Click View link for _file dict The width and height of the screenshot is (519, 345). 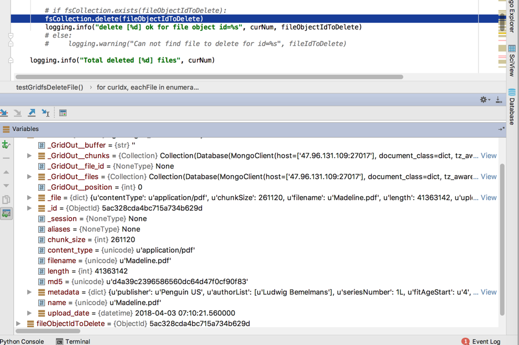pyautogui.click(x=489, y=197)
